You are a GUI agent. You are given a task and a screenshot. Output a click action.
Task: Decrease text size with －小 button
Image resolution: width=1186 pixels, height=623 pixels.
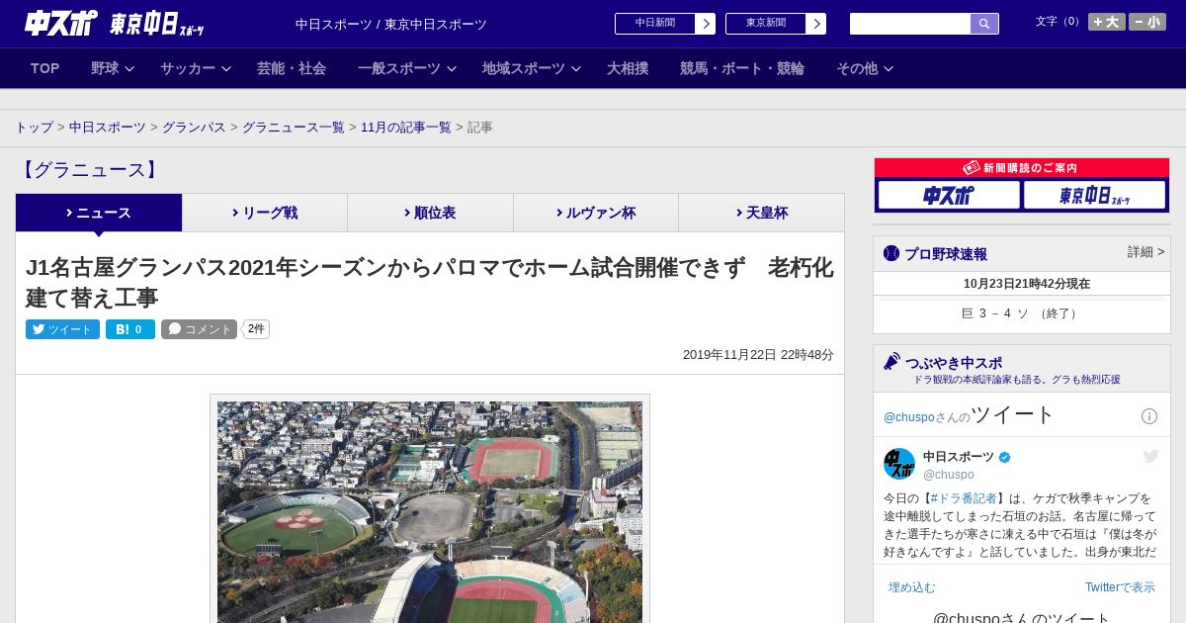(x=1147, y=22)
